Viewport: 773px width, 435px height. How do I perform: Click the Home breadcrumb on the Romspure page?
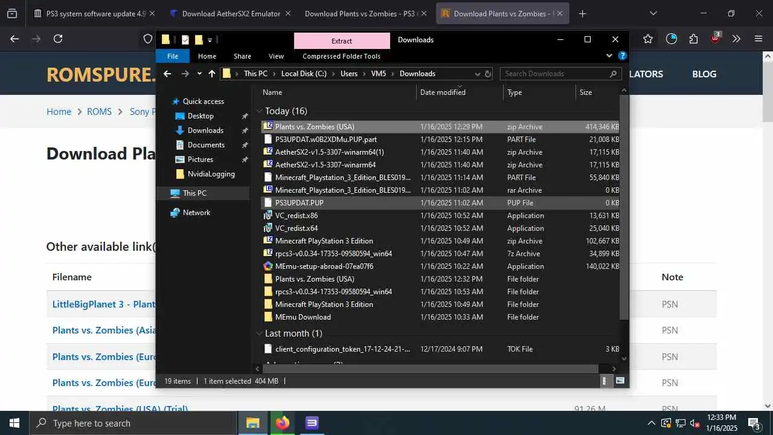pyautogui.click(x=59, y=112)
